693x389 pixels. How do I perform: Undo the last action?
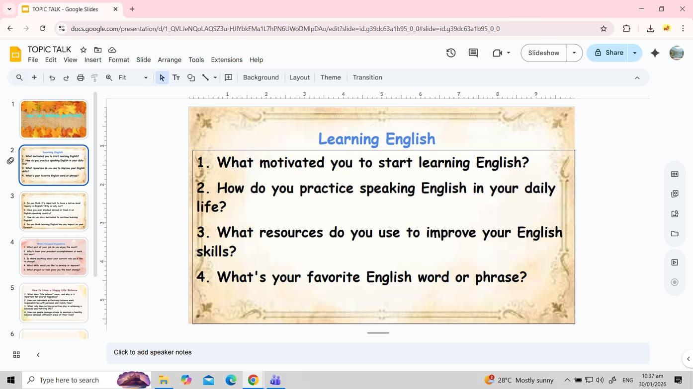click(x=53, y=77)
